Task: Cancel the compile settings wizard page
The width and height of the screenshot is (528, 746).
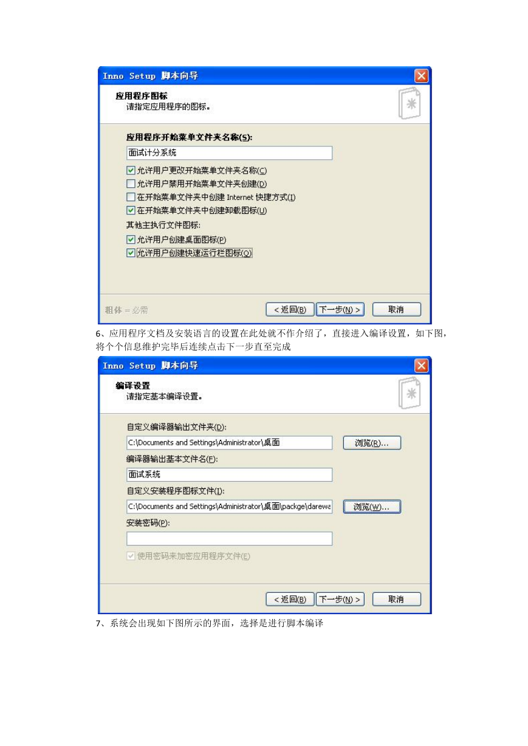Action: click(x=396, y=599)
